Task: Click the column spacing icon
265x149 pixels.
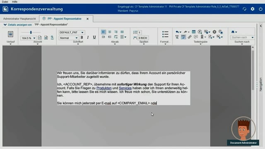Action: click(x=135, y=38)
